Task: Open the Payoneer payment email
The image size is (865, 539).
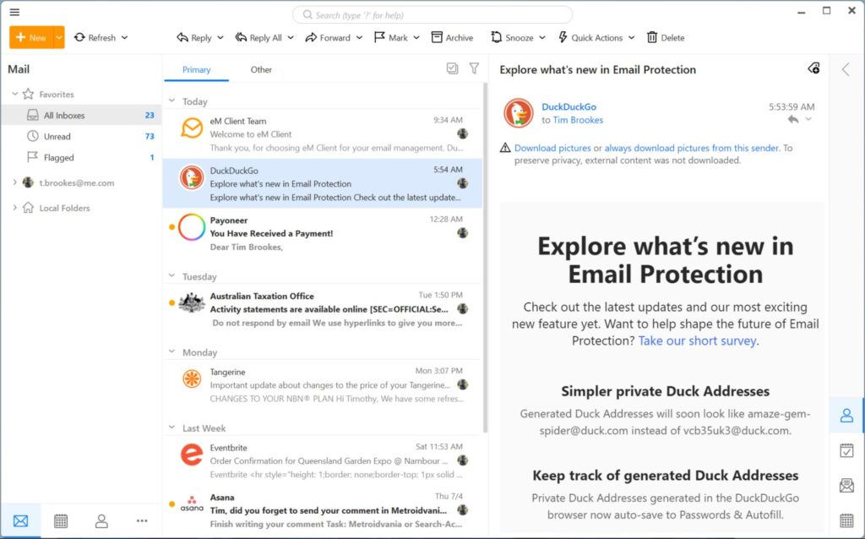Action: (323, 233)
